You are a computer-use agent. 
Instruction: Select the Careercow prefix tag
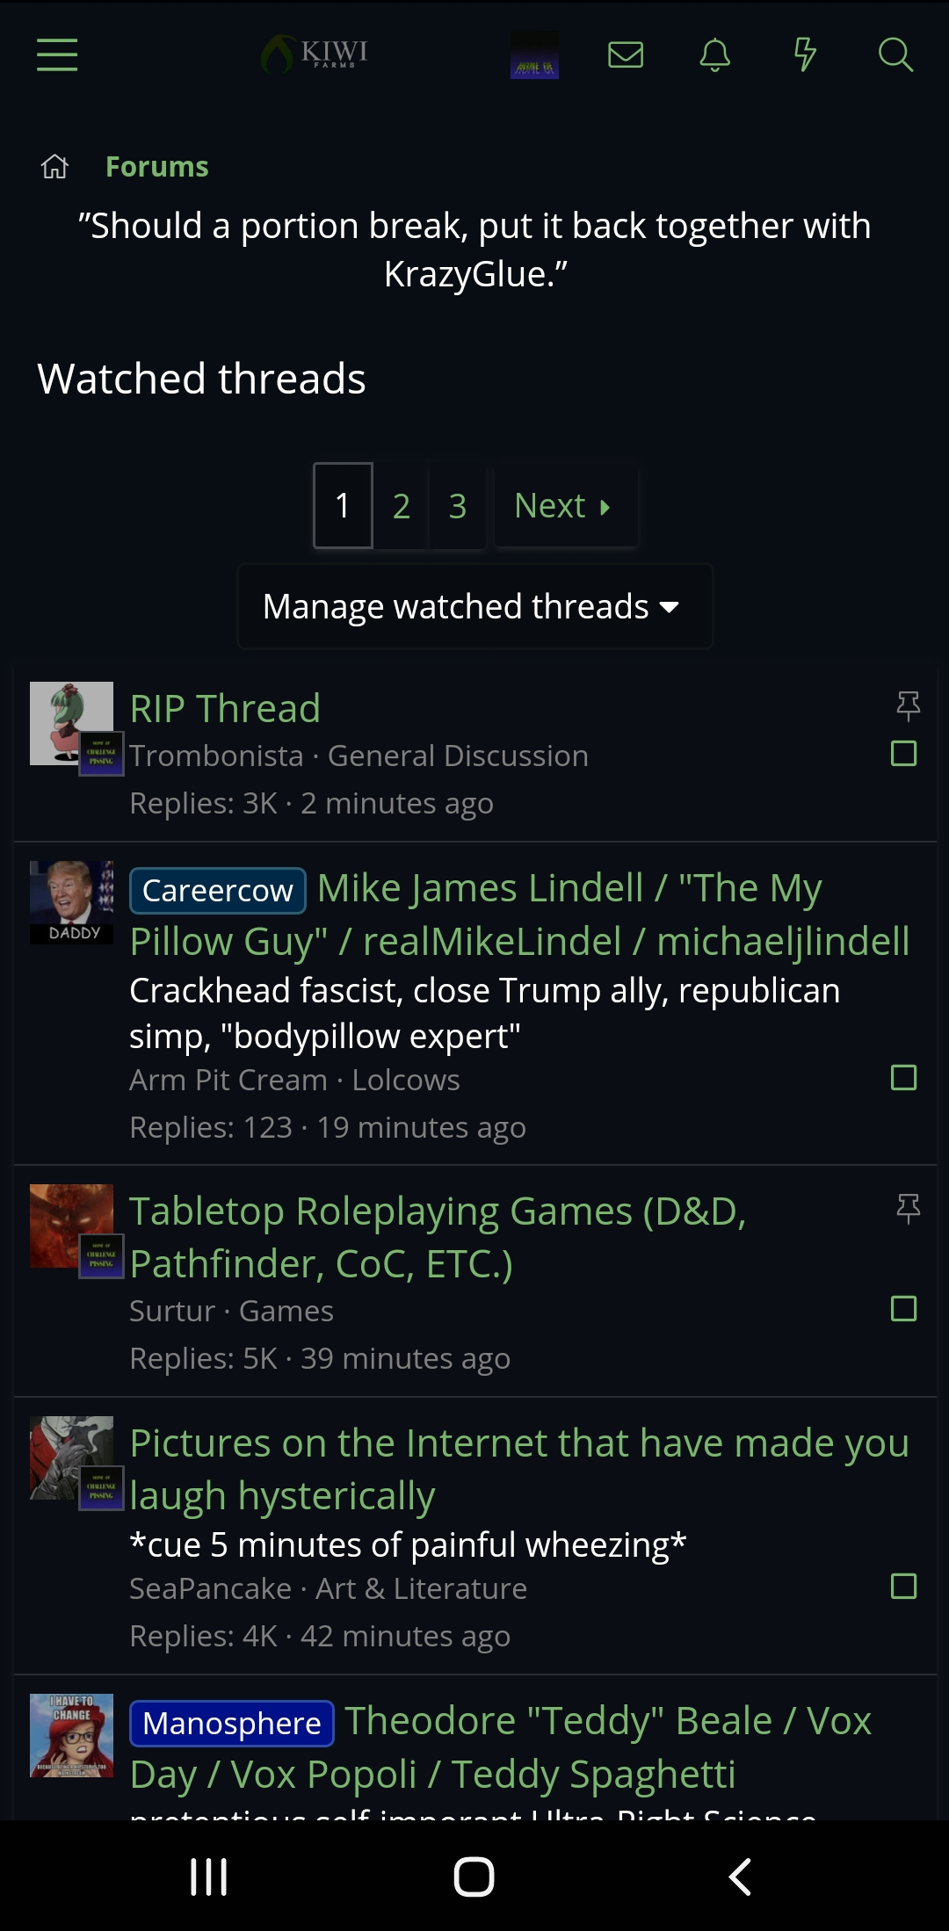point(218,890)
